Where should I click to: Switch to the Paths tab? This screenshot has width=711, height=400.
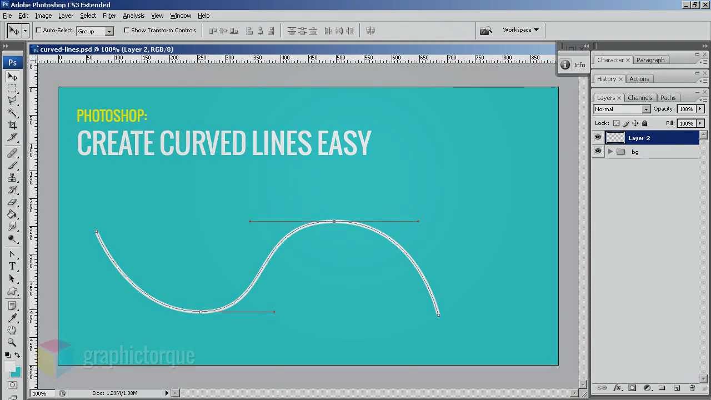pos(668,98)
